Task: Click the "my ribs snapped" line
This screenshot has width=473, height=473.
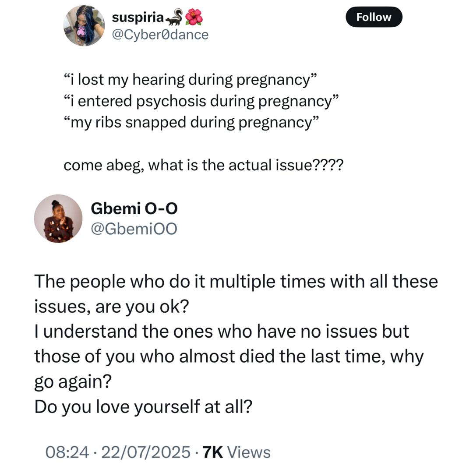Action: [x=191, y=123]
